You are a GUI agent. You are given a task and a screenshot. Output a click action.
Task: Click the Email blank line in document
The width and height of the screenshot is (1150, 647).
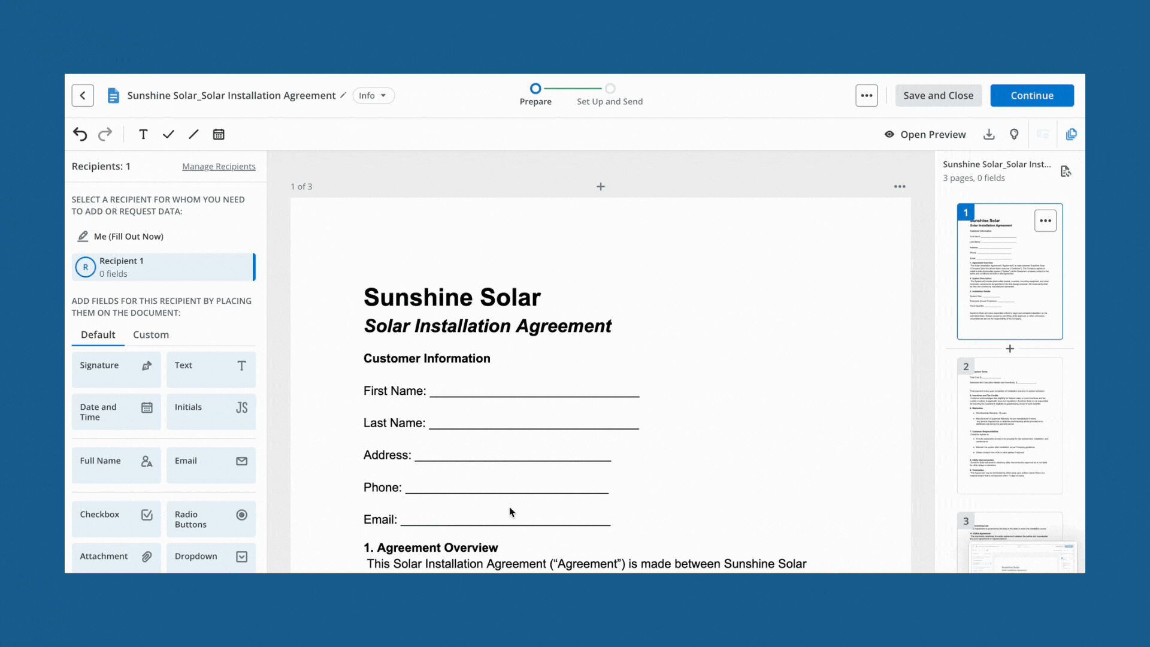506,521
